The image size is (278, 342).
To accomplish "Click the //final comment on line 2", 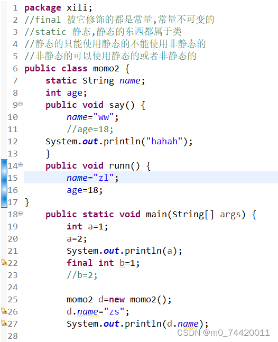I will [119, 20].
